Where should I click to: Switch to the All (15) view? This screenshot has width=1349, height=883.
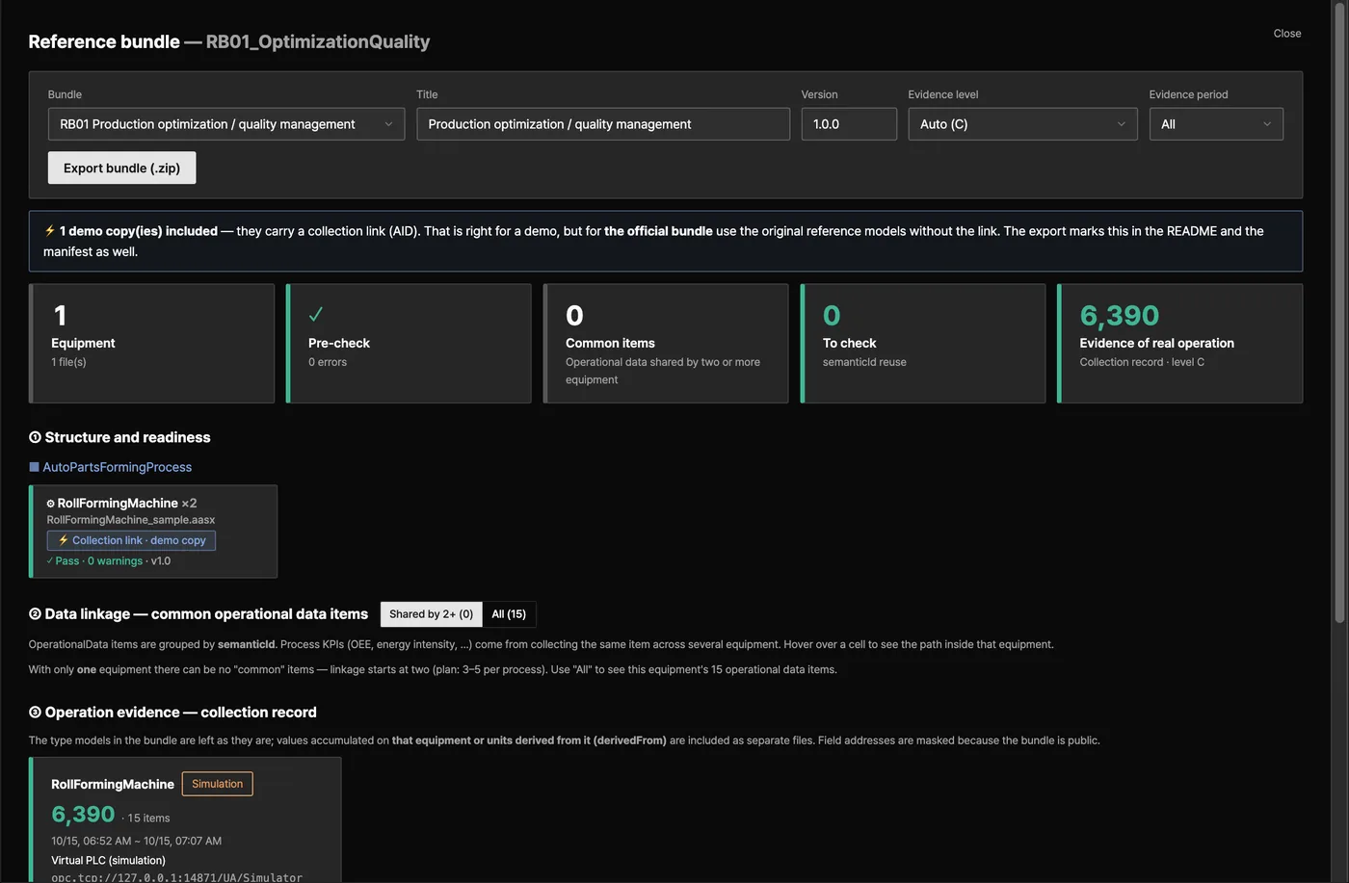click(x=509, y=614)
